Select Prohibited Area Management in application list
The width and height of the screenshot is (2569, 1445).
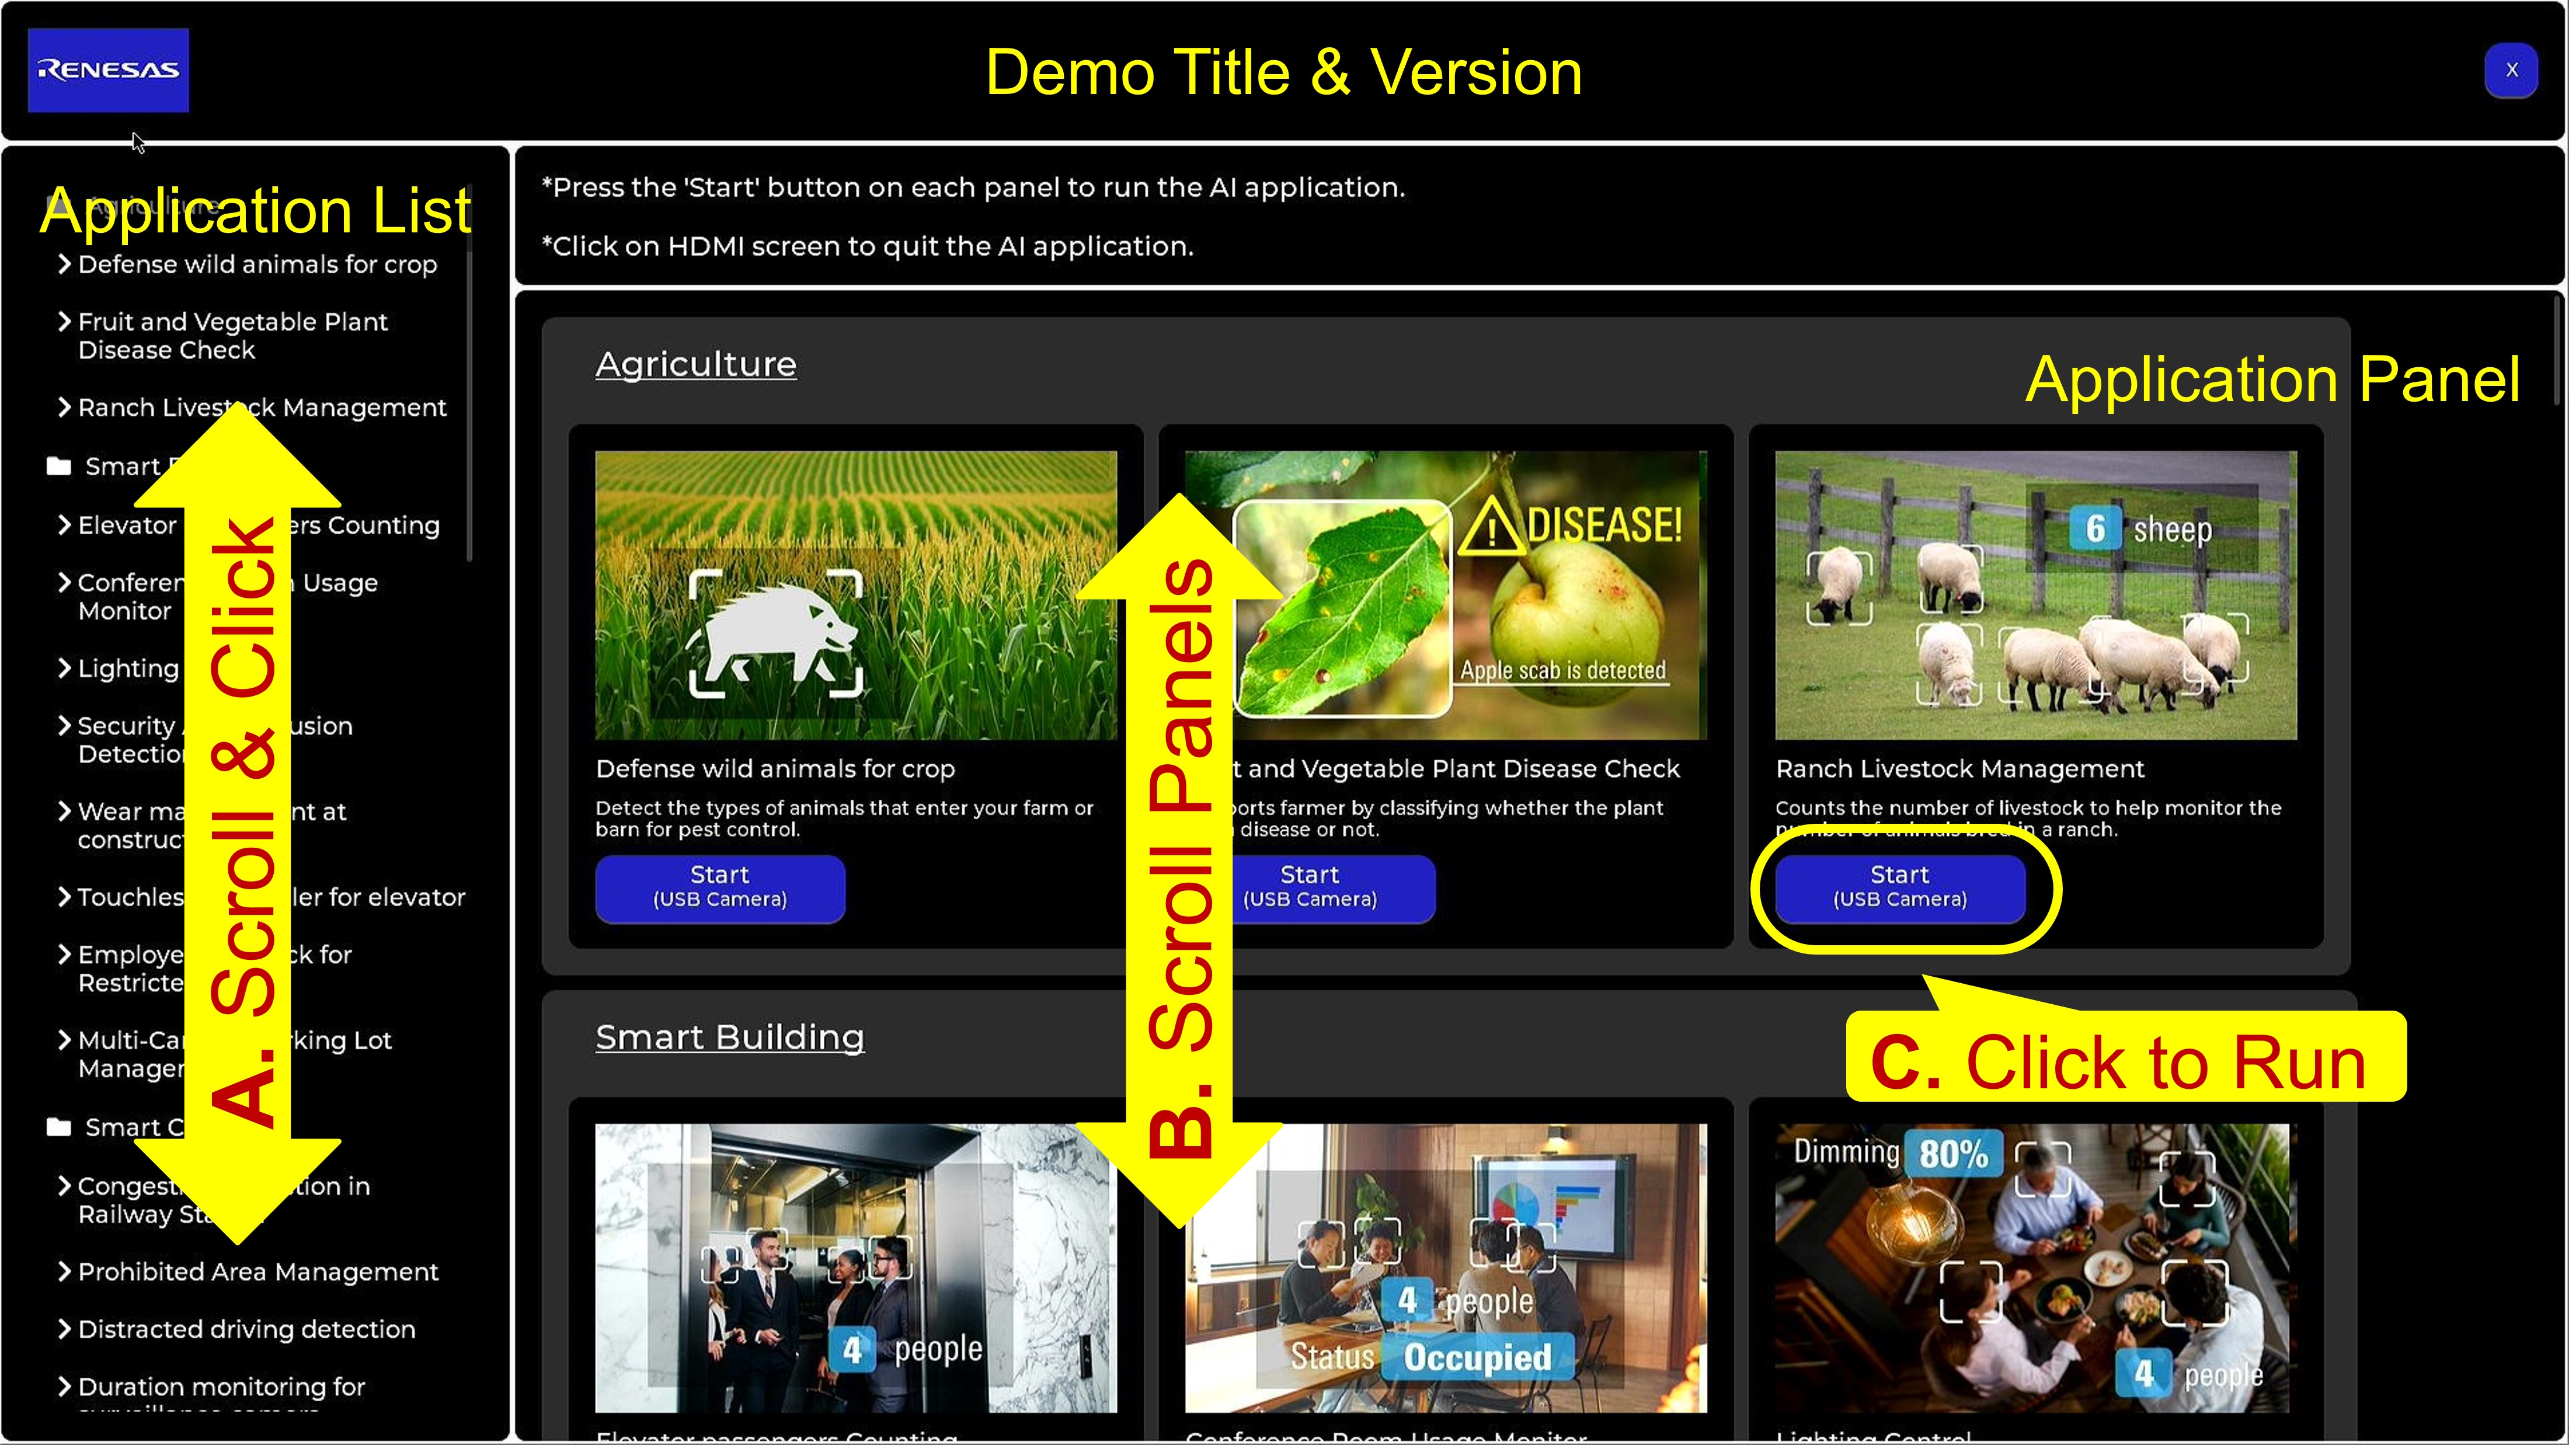[258, 1272]
